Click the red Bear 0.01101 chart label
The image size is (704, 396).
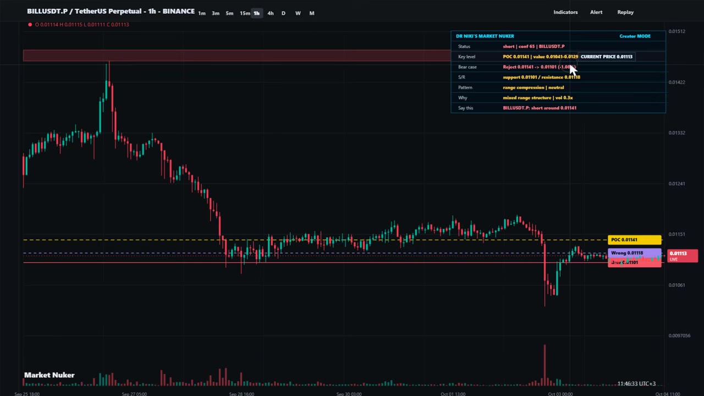pyautogui.click(x=635, y=263)
